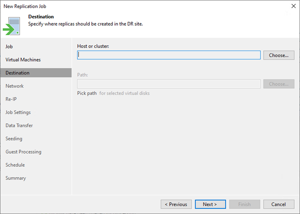The height and width of the screenshot is (214, 300).
Task: Go to Guest Processing step
Action: tap(23, 152)
